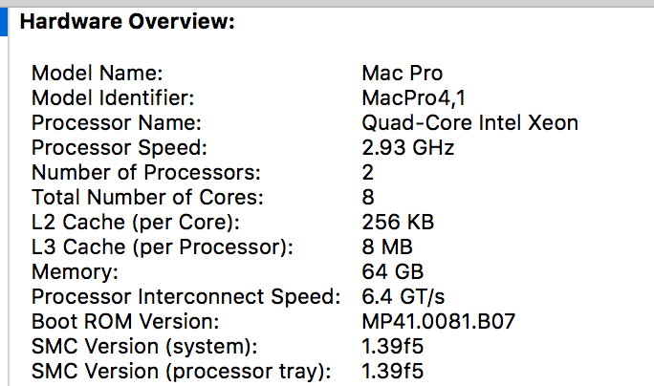Select the Memory label
Viewport: 654px width, 386px height.
[76, 272]
